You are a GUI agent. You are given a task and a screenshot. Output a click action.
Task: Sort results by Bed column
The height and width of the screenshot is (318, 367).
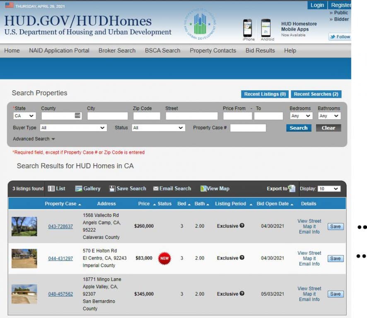(x=184, y=204)
